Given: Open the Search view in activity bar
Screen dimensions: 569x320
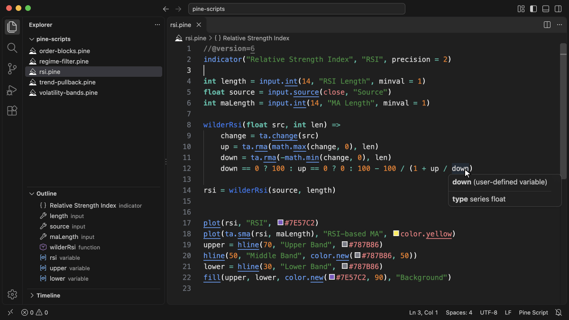Looking at the screenshot, I should coord(12,48).
